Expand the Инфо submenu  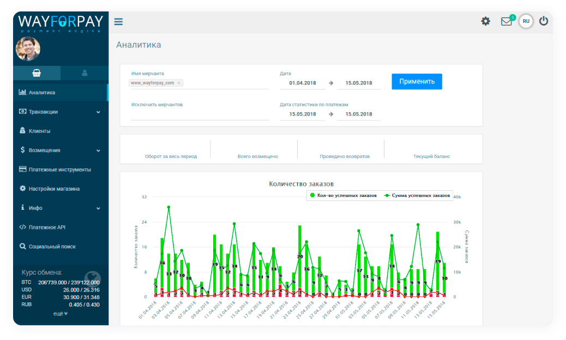[x=60, y=208]
